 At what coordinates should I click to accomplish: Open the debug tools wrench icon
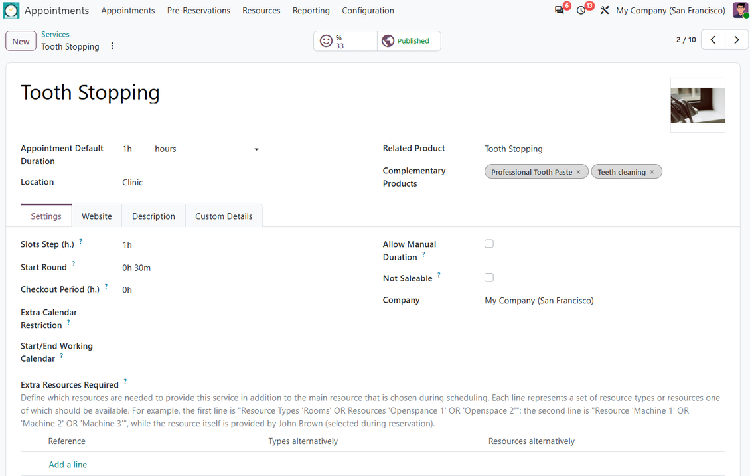pyautogui.click(x=605, y=10)
